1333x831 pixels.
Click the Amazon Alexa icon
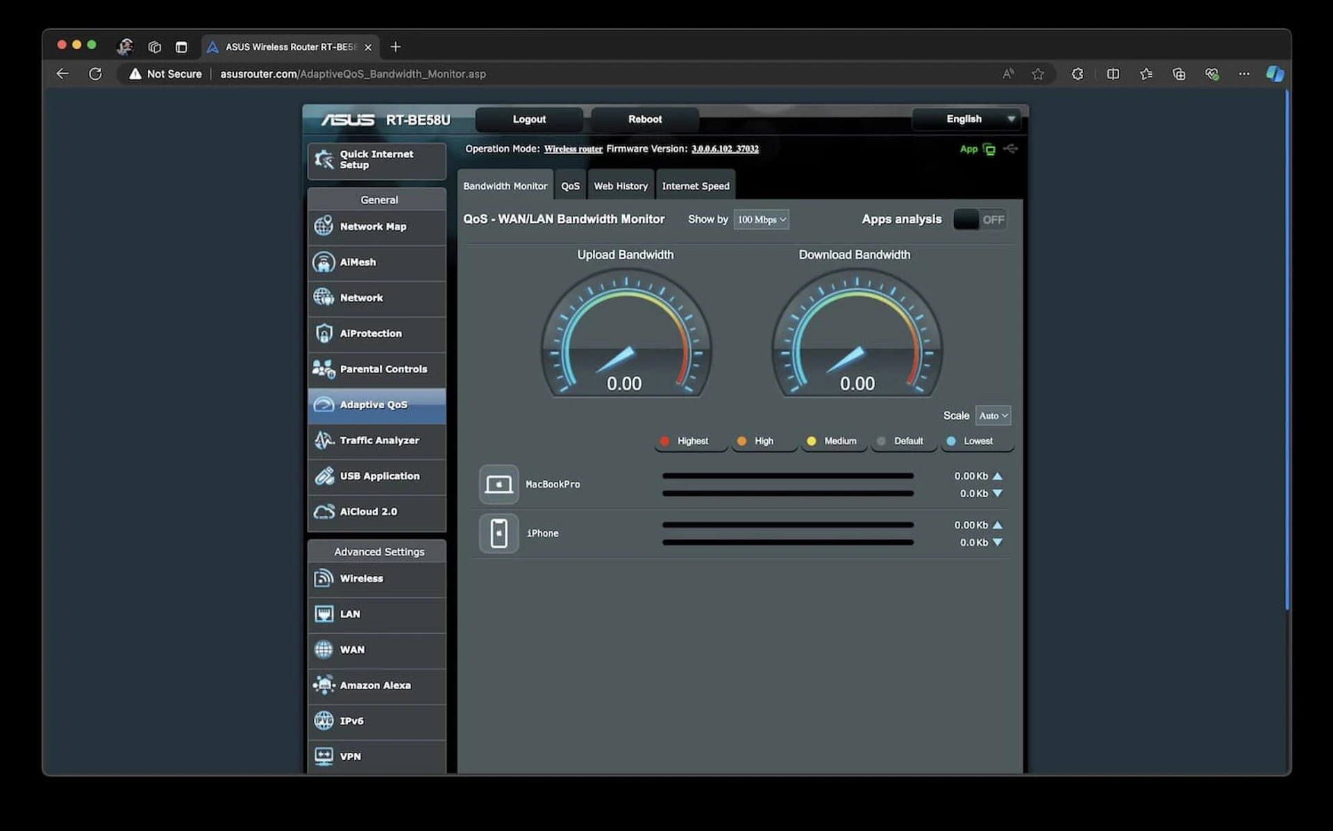(x=324, y=685)
